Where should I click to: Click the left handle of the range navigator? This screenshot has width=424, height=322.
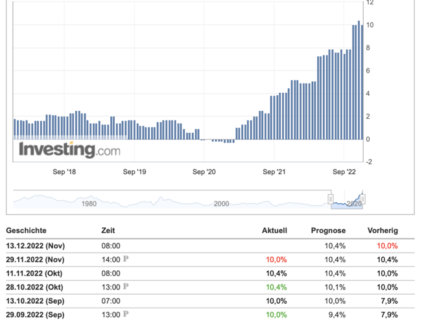click(331, 199)
